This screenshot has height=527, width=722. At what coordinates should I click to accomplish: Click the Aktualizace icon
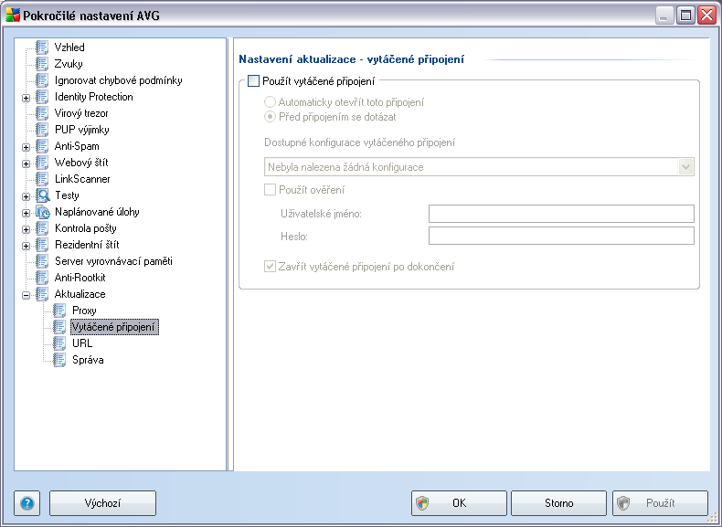(x=42, y=294)
